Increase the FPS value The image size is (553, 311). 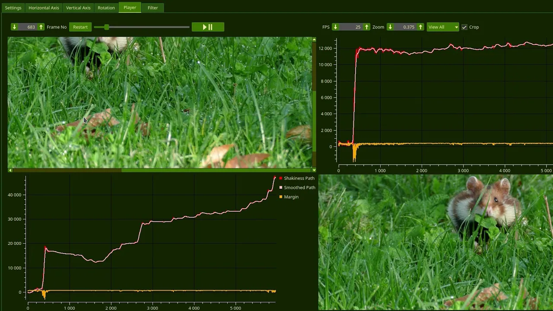point(367,27)
